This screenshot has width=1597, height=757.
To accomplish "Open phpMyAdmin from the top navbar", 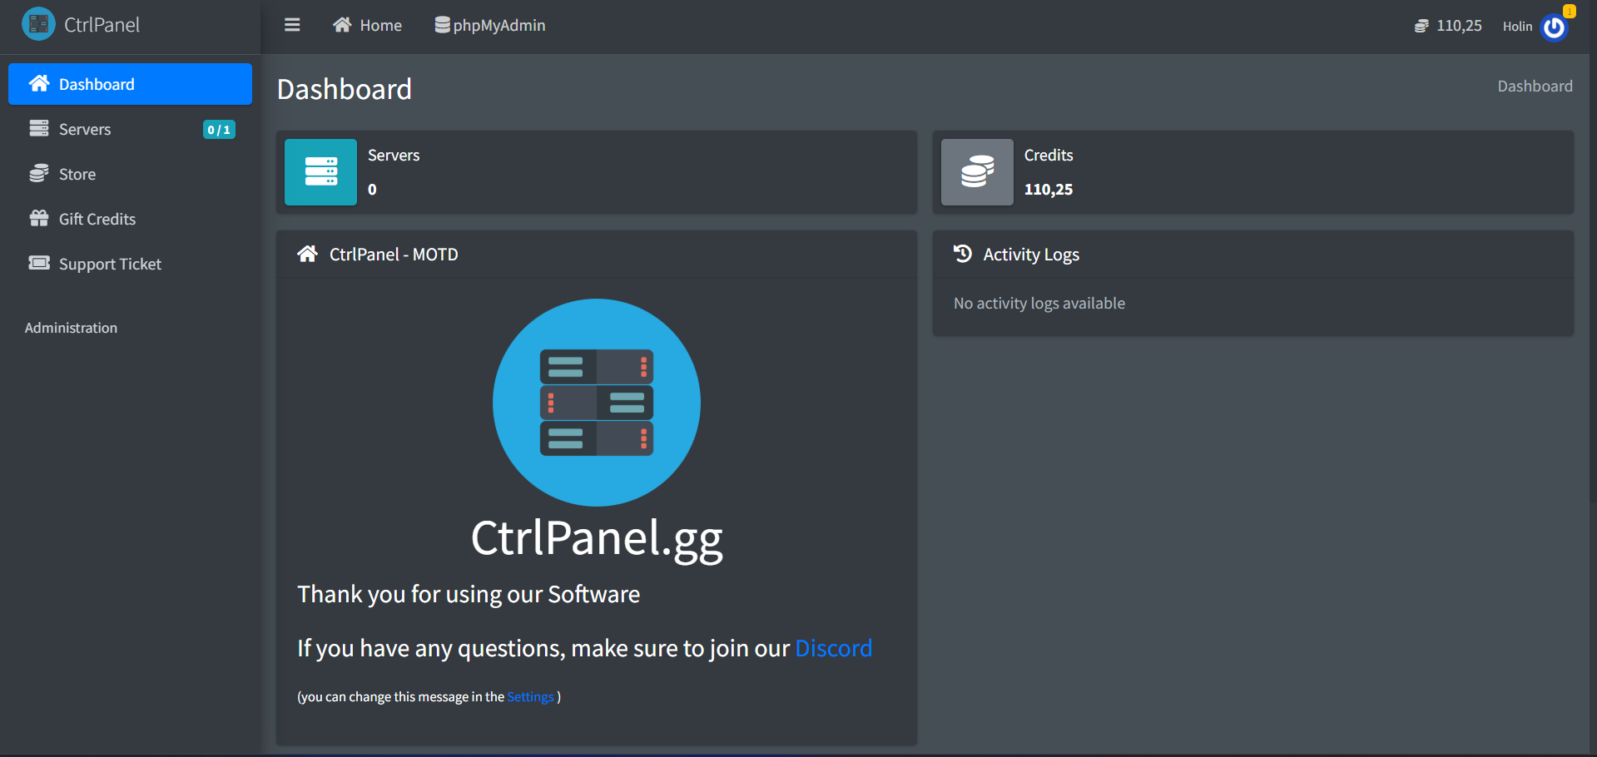I will (x=490, y=26).
